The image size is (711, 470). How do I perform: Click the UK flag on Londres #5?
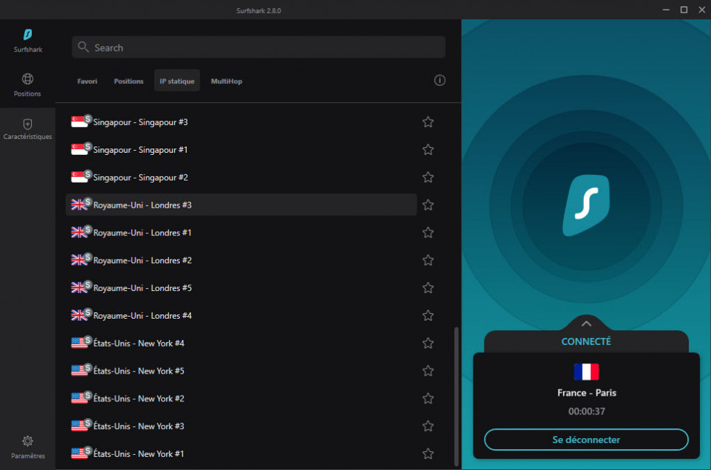[x=79, y=288]
